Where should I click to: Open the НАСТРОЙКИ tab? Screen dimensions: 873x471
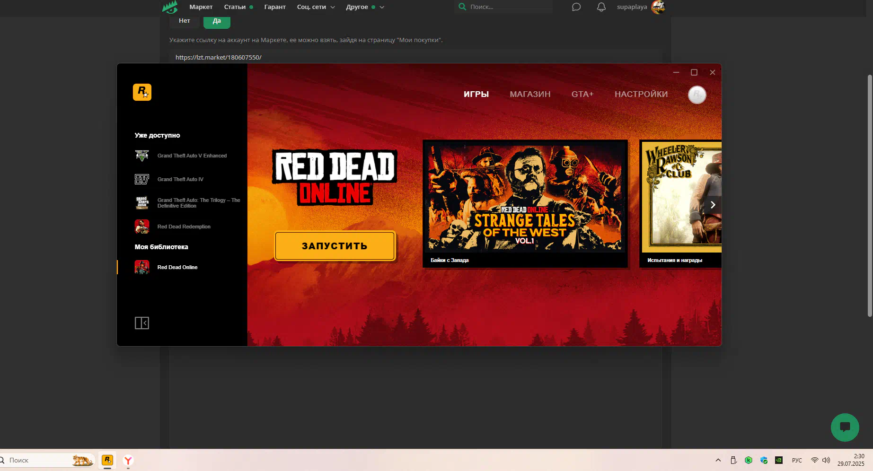(641, 94)
